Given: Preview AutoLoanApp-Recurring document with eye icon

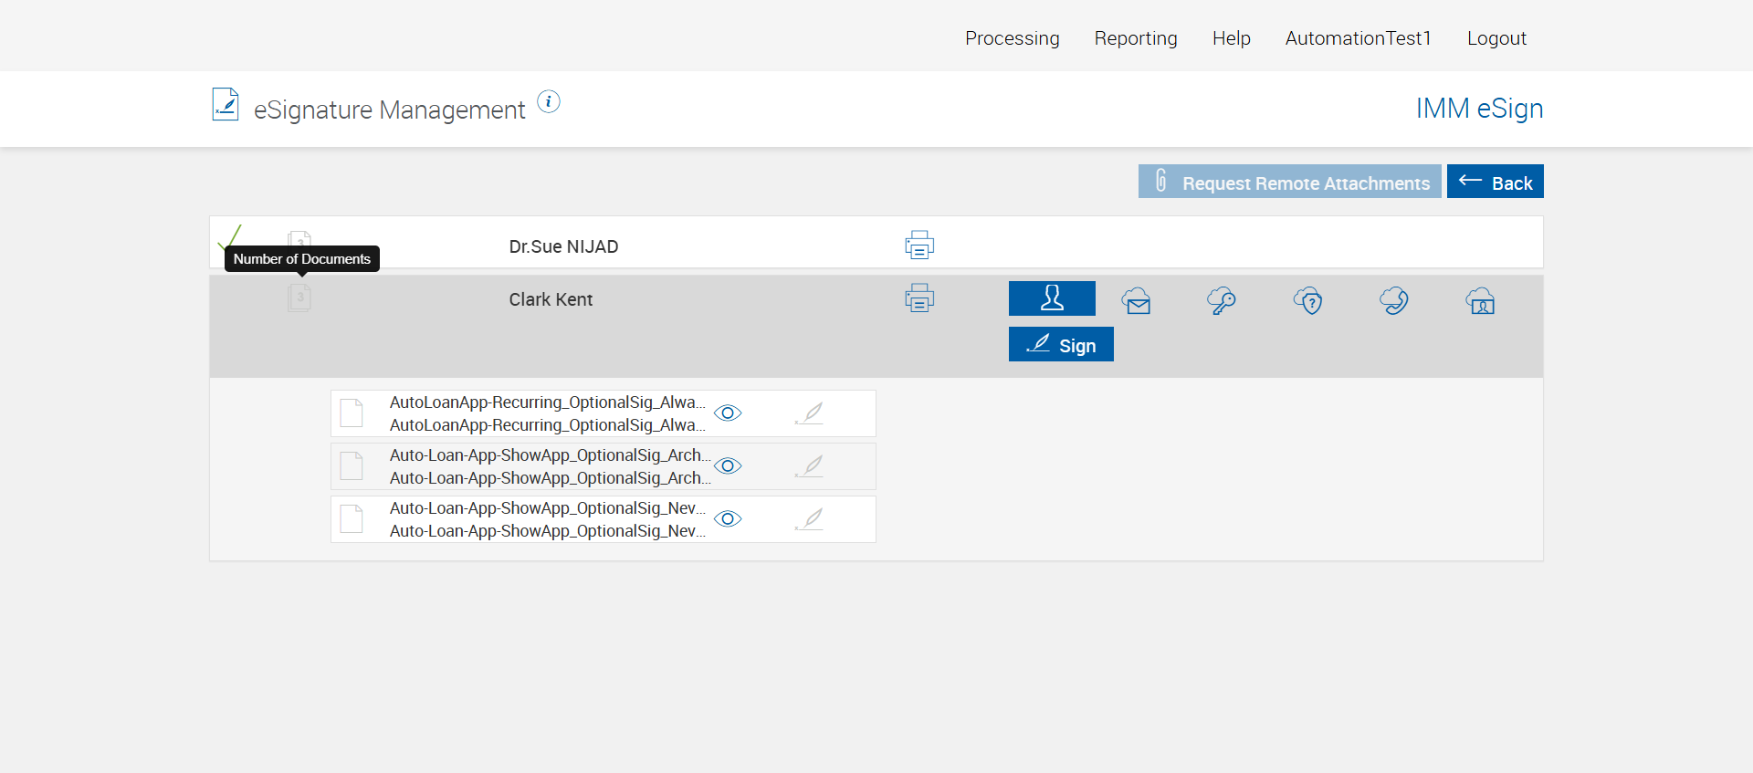Looking at the screenshot, I should (x=728, y=413).
